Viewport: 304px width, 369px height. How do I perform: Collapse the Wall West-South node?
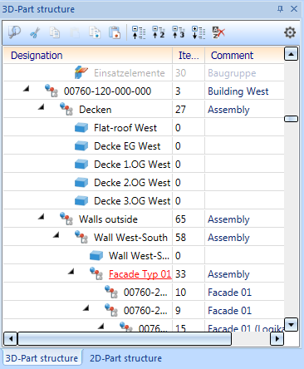(x=56, y=234)
